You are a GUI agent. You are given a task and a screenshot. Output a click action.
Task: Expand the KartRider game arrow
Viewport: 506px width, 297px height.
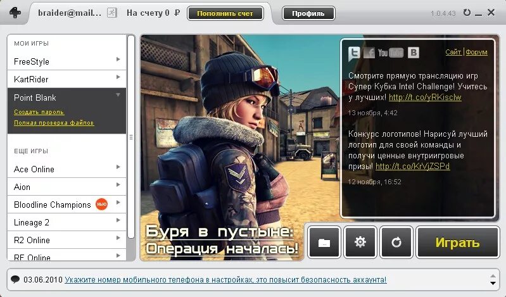tap(118, 77)
